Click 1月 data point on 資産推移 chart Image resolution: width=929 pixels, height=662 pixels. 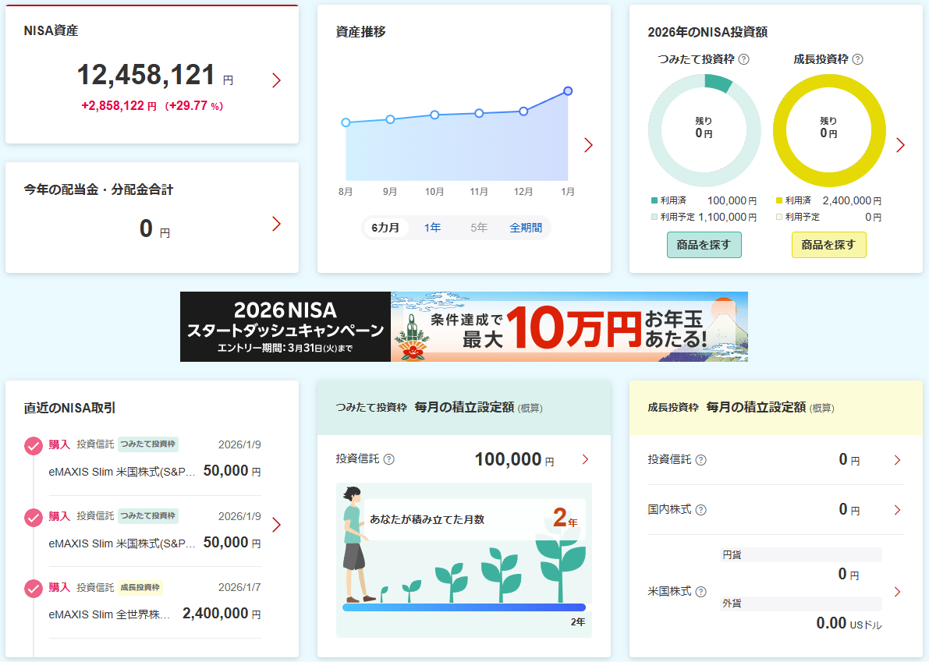[x=568, y=91]
